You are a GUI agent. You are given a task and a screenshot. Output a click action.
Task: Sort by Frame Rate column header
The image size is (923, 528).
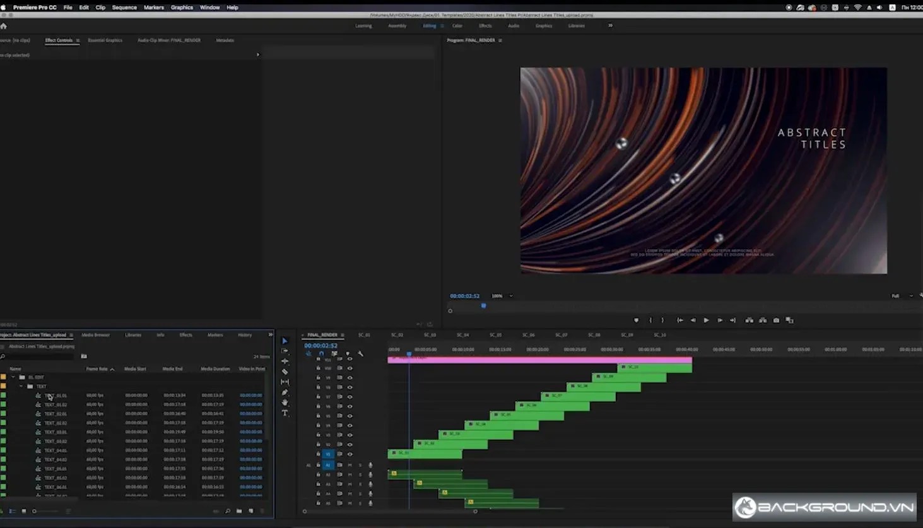point(97,369)
